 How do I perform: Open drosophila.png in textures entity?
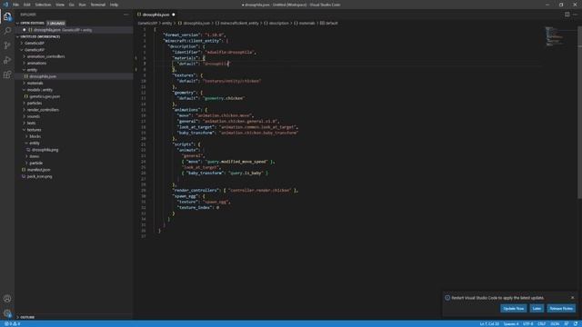coord(45,150)
